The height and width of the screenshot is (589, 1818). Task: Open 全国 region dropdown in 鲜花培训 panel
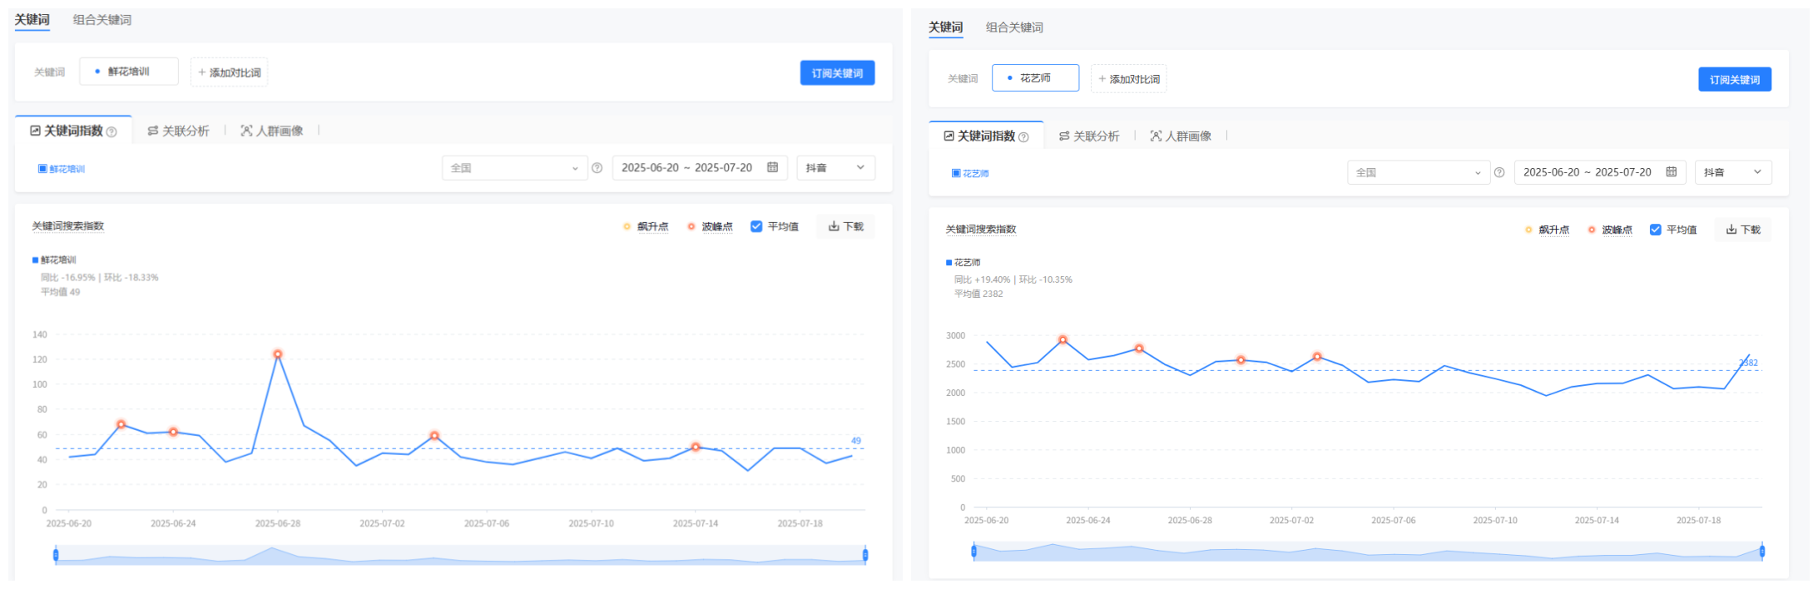coord(514,168)
